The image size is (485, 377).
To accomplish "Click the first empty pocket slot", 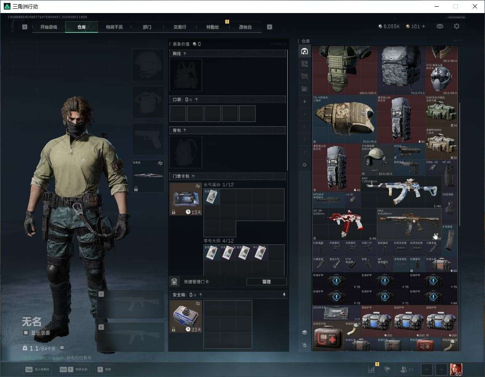I will coord(178,113).
